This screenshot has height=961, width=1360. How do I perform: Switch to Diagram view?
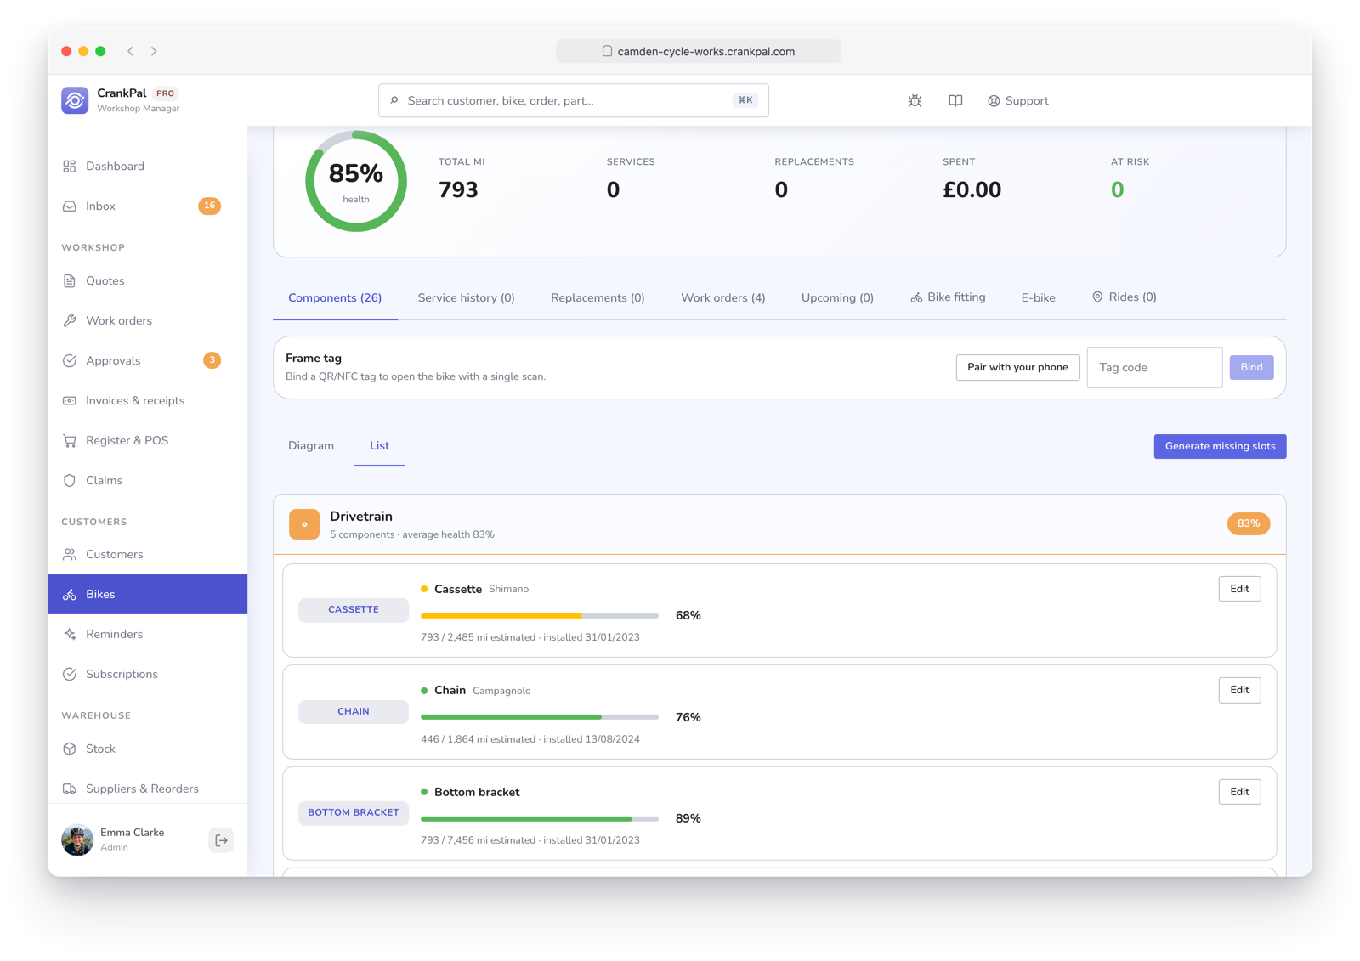pyautogui.click(x=311, y=446)
